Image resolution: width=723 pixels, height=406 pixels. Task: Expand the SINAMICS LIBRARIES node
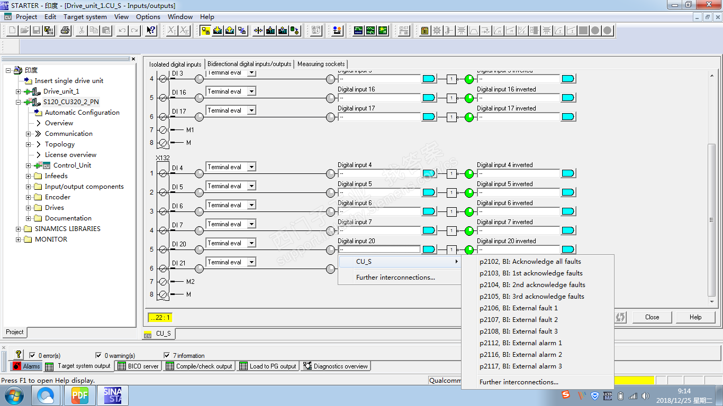click(19, 229)
